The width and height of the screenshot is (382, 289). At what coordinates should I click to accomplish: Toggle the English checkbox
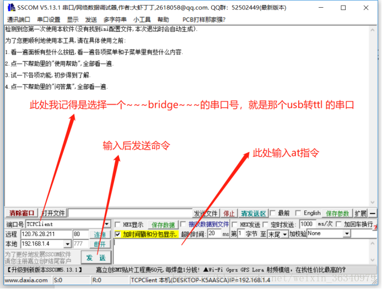[298, 213]
